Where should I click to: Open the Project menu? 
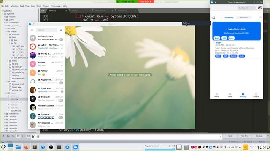[46, 6]
